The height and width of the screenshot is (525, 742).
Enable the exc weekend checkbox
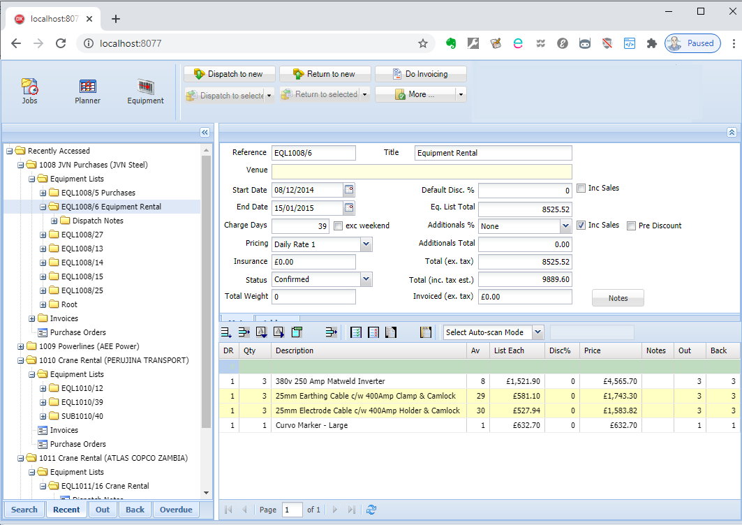(339, 226)
